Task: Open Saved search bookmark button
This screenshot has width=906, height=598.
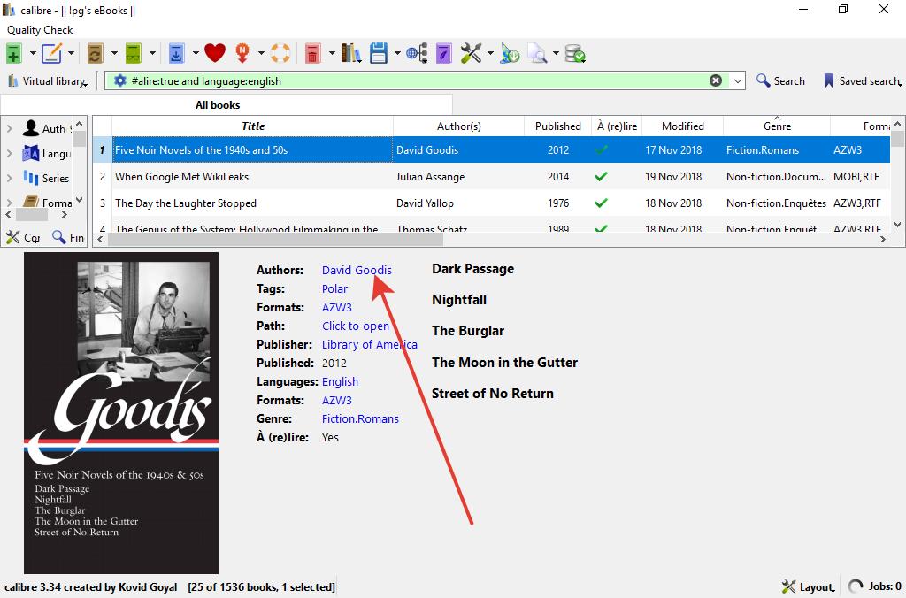Action: click(862, 80)
